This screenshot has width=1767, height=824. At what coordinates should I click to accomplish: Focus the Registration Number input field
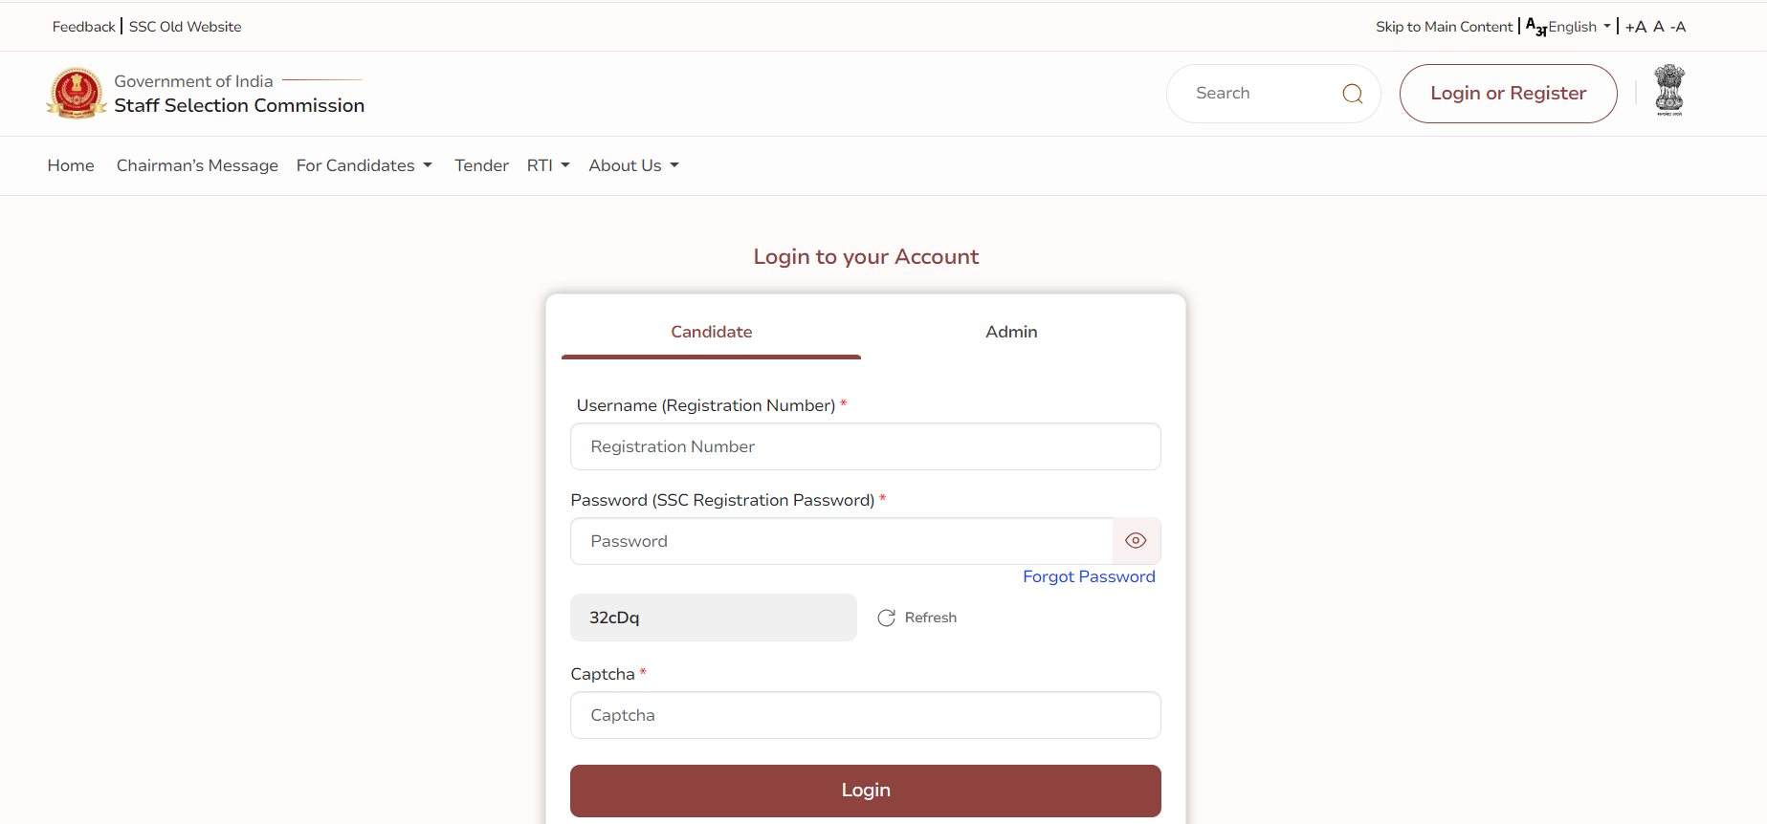(x=866, y=446)
